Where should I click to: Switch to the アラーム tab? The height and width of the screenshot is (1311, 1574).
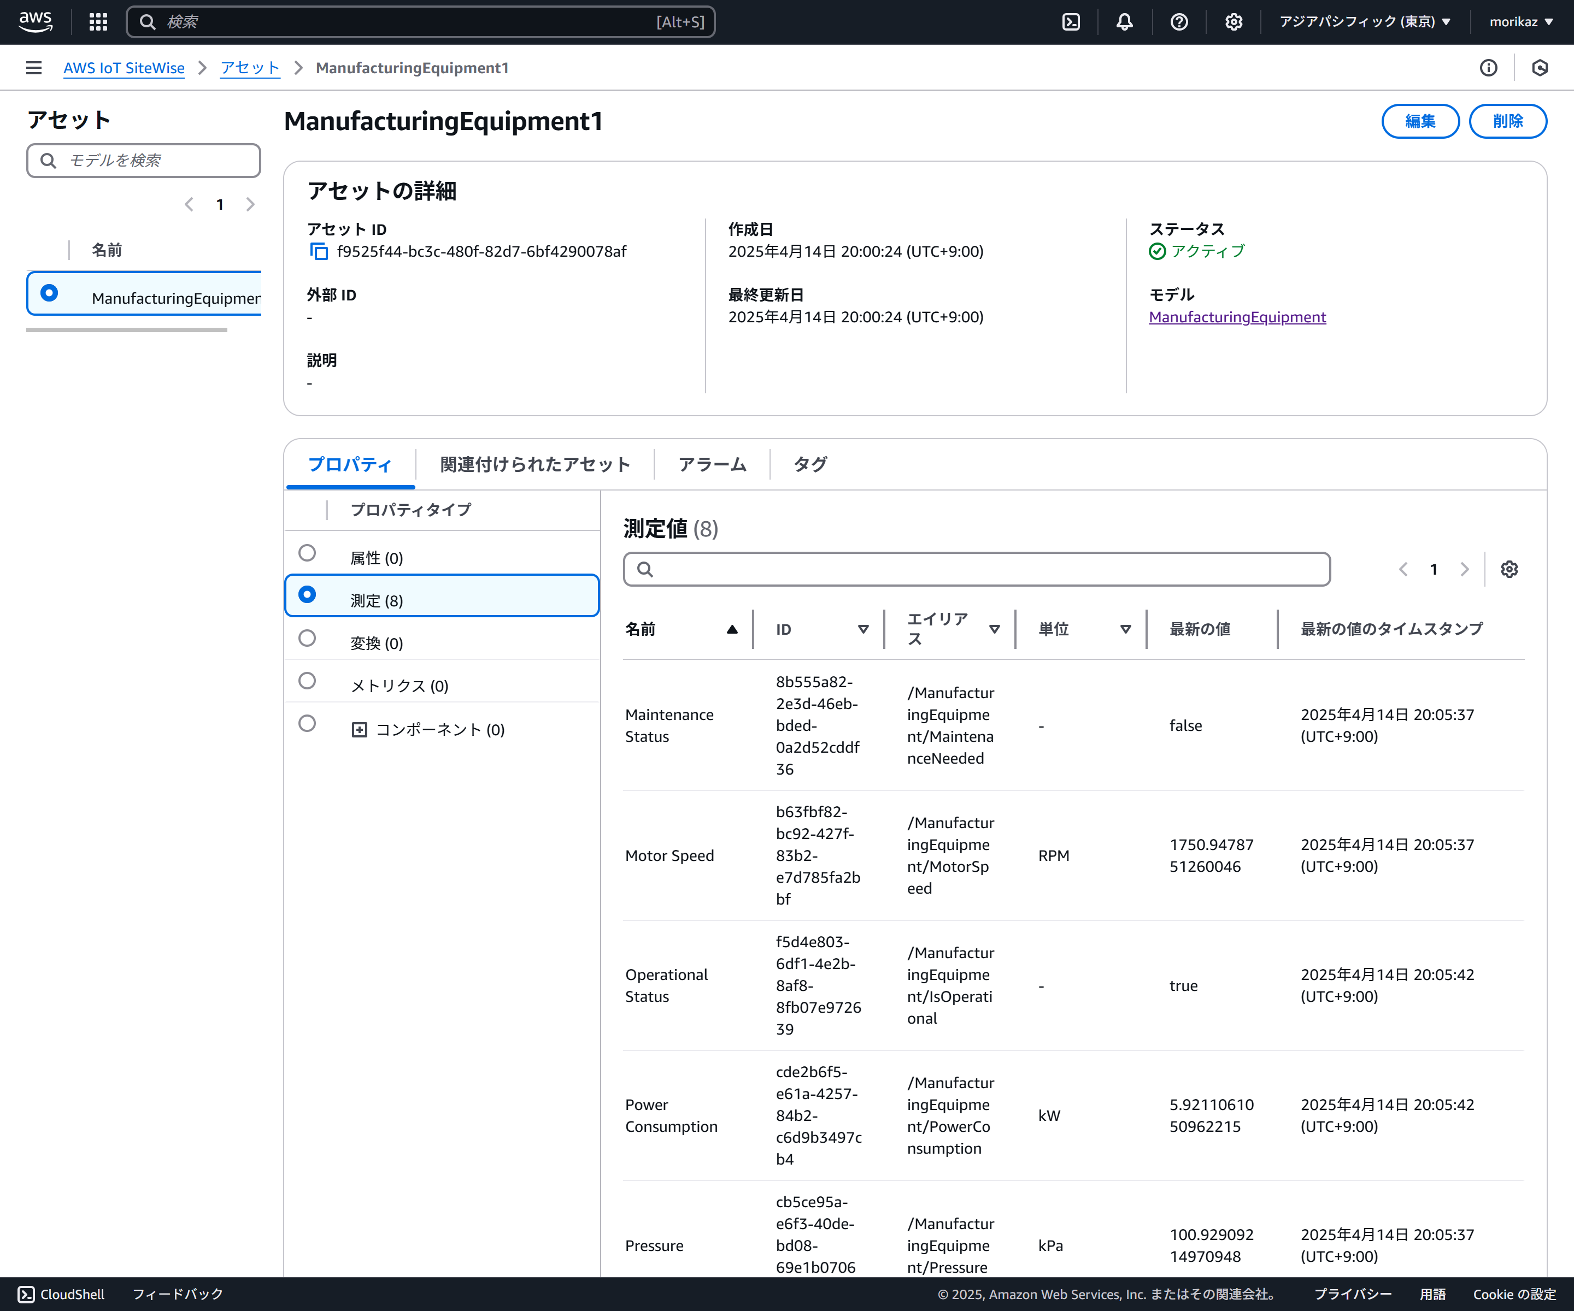coord(712,464)
